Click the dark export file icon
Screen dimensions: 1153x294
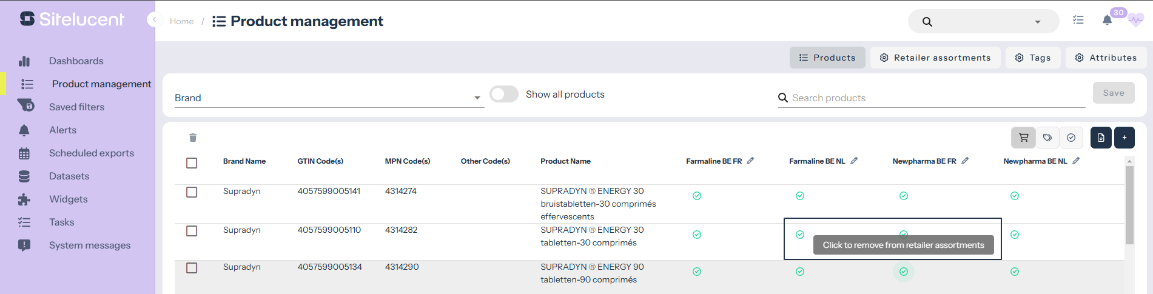point(1101,138)
